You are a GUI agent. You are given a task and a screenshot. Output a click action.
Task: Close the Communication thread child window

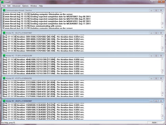coord(161,10)
